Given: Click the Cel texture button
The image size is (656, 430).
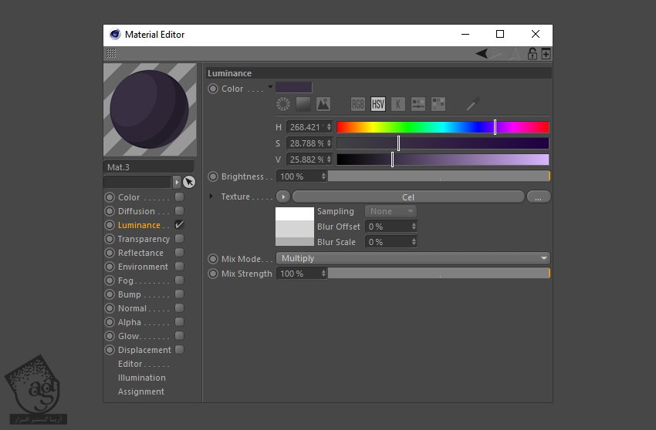Looking at the screenshot, I should click(407, 197).
